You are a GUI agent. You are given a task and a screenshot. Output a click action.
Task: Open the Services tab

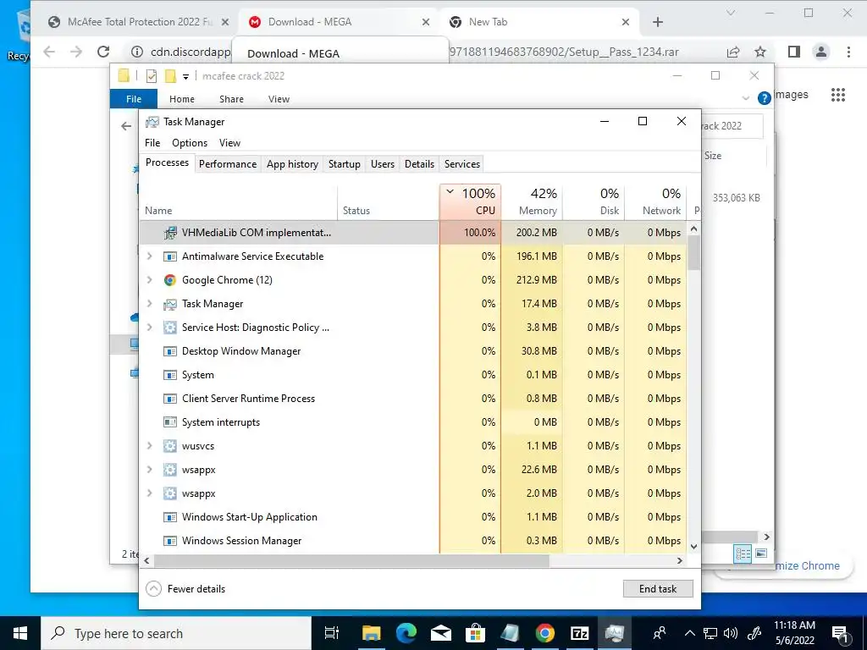click(x=462, y=164)
